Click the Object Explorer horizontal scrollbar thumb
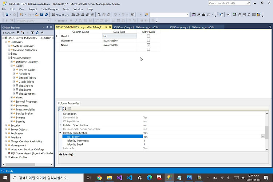This screenshot has width=273, height=182. point(20,165)
